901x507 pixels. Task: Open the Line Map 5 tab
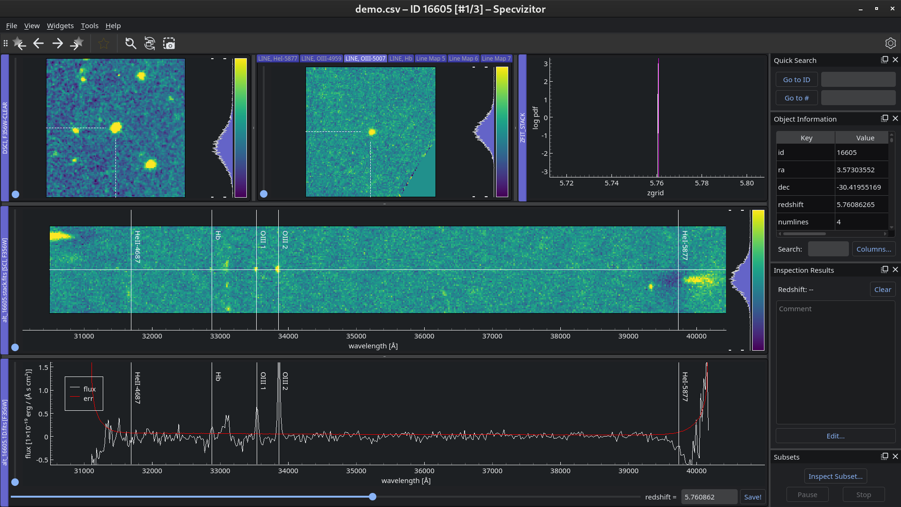(430, 59)
